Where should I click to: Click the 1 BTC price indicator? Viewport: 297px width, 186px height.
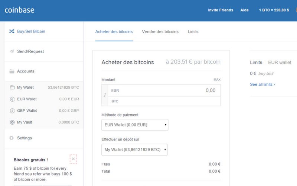[x=274, y=10]
